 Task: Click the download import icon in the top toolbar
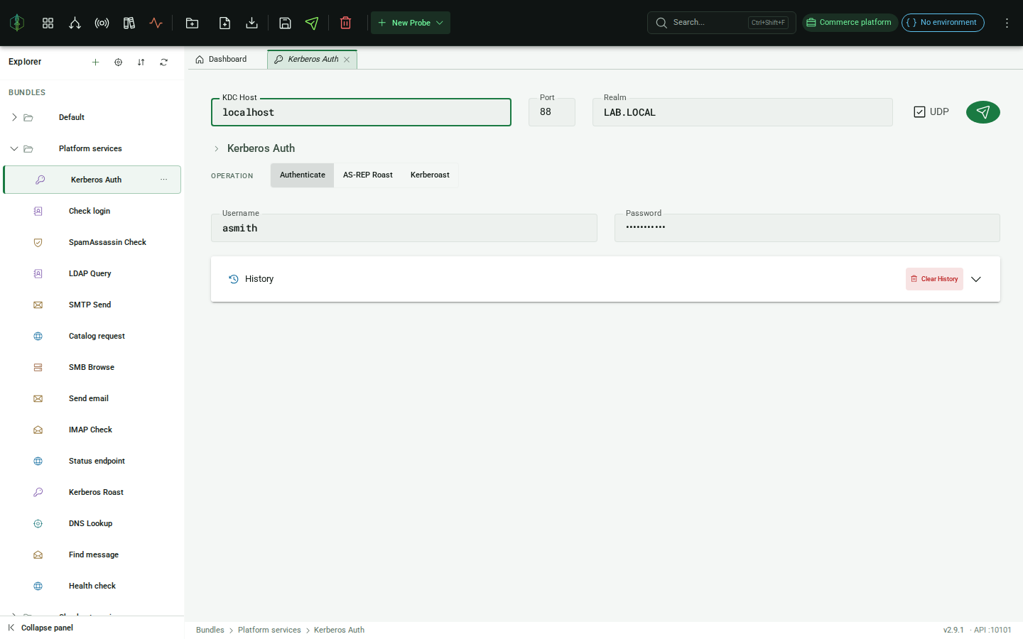[x=251, y=23]
